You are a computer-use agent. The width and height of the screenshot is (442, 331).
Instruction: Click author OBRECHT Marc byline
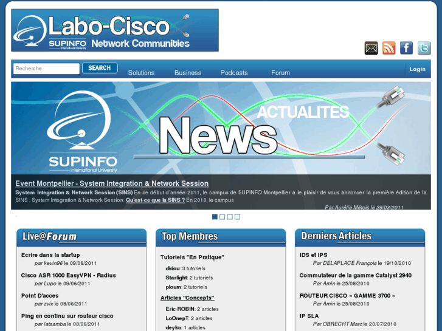tap(342, 324)
